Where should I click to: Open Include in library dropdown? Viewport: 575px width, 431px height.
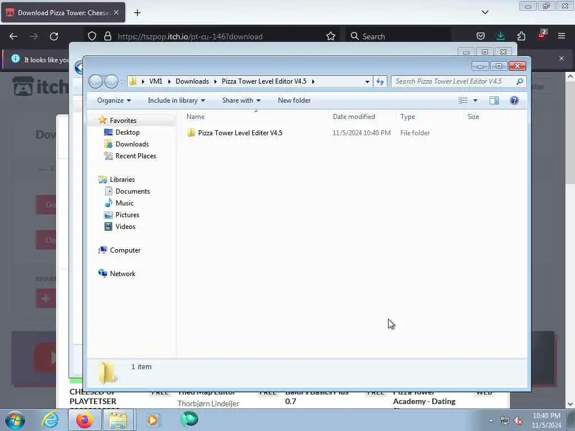[176, 100]
